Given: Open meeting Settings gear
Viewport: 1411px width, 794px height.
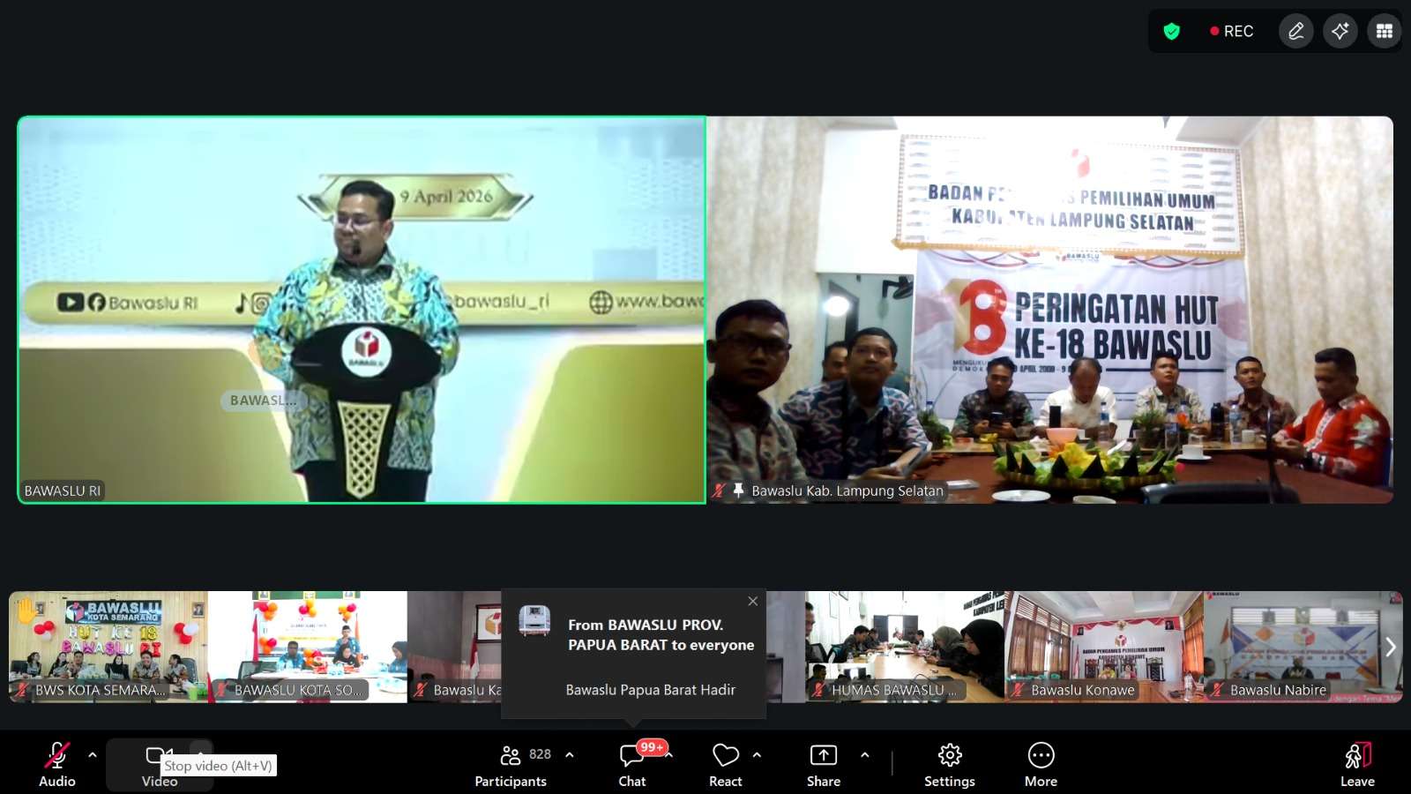Looking at the screenshot, I should coord(949,764).
